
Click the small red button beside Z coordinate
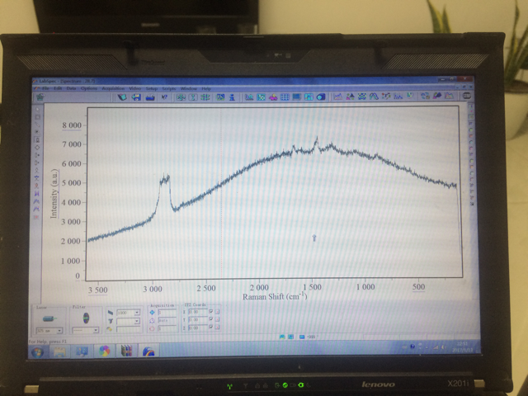pos(217,328)
